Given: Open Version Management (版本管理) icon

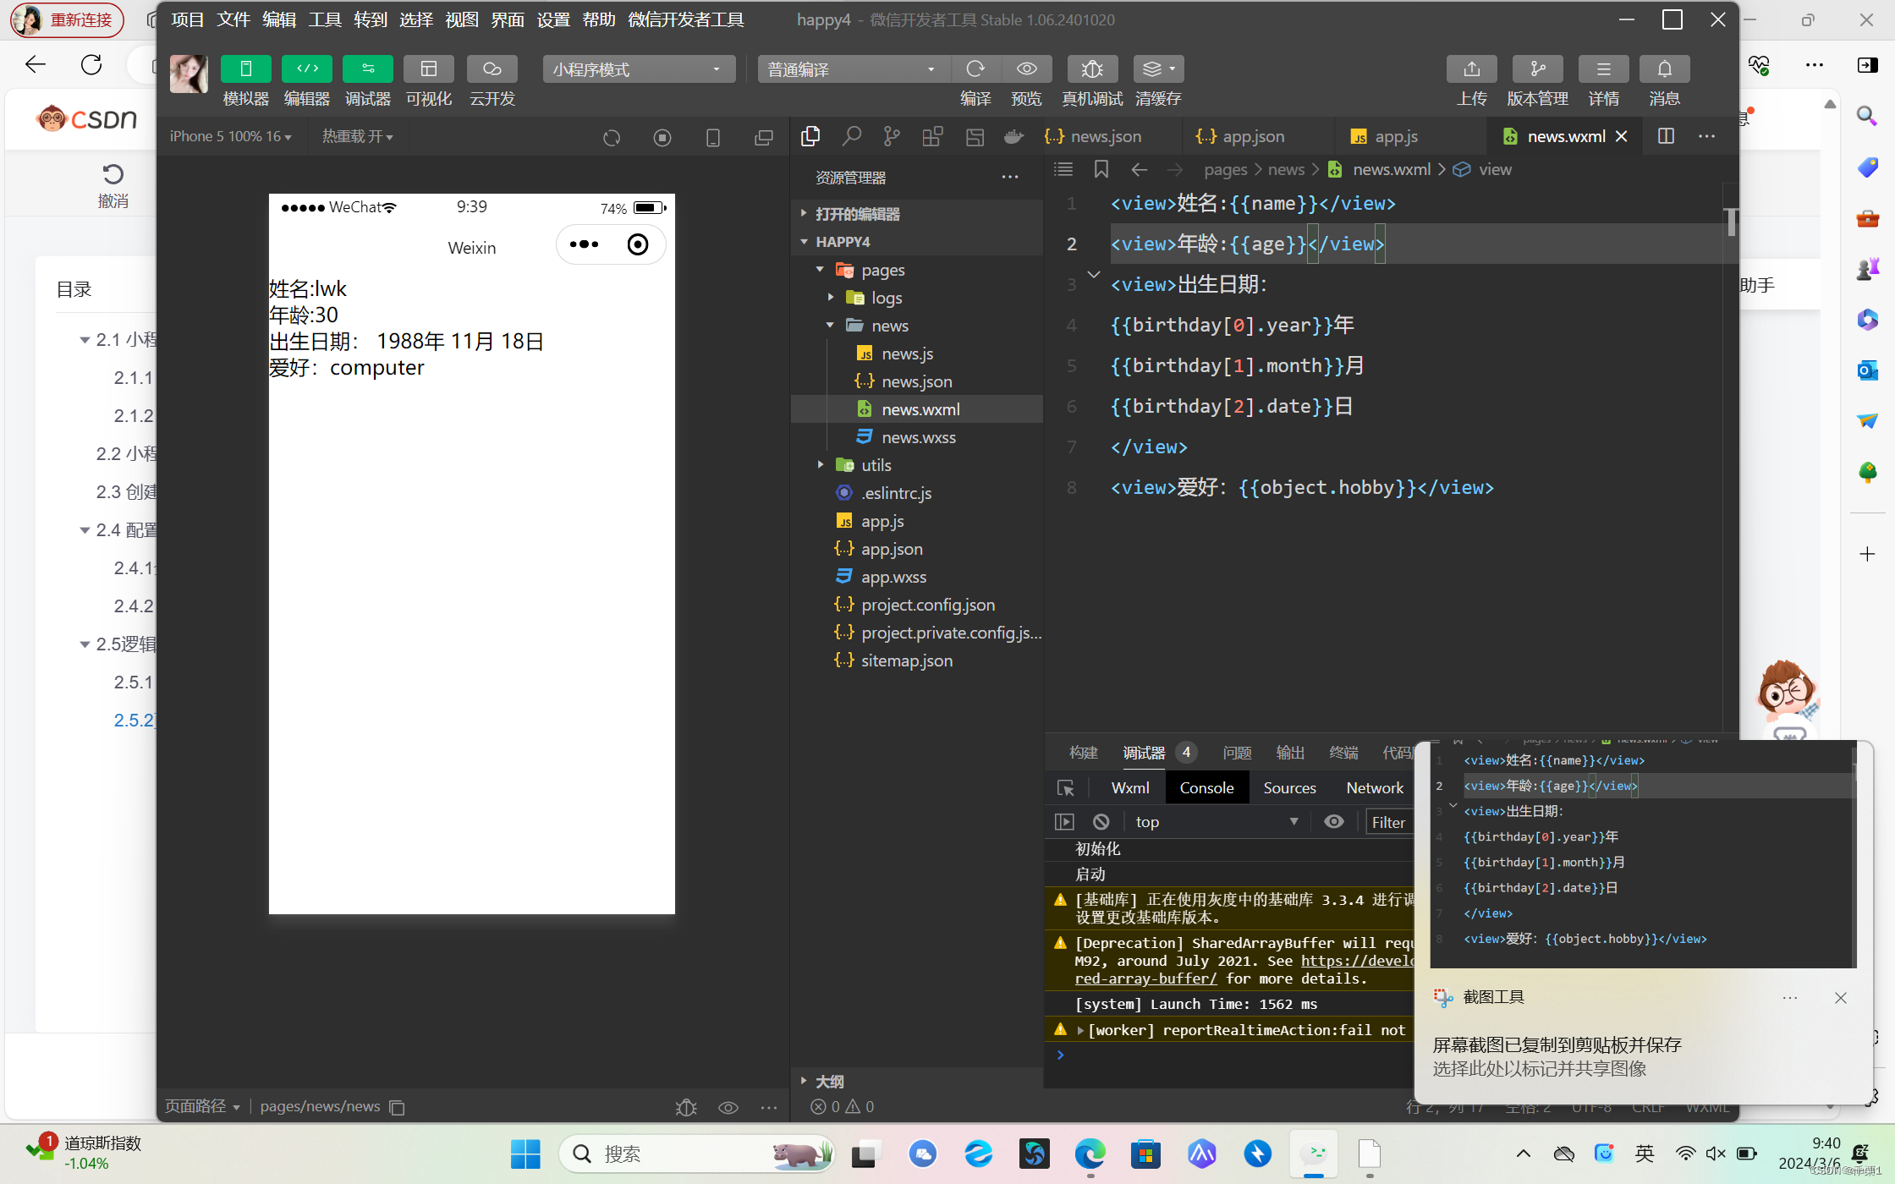Looking at the screenshot, I should tap(1537, 69).
